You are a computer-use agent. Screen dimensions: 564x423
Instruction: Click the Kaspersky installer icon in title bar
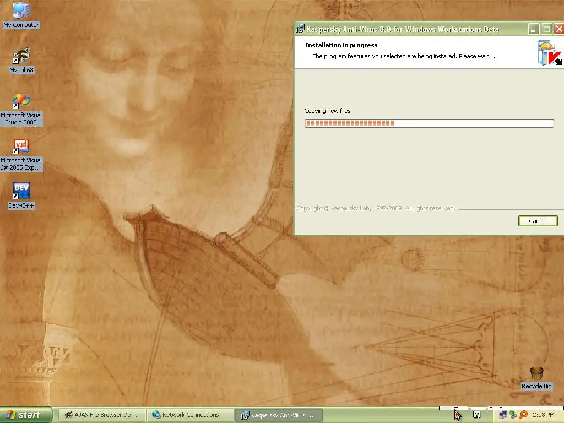[300, 29]
